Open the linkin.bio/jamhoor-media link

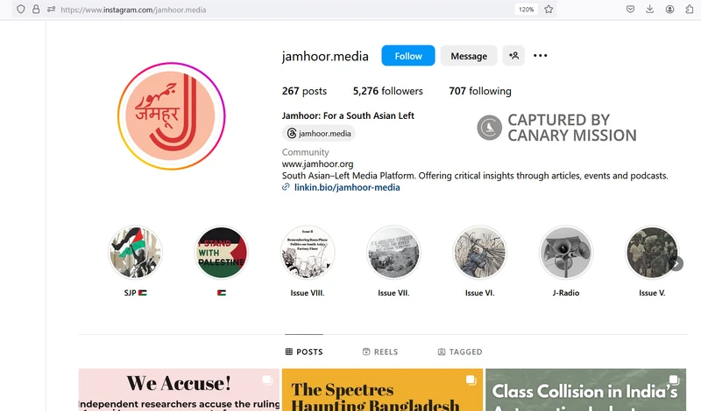[x=347, y=187]
